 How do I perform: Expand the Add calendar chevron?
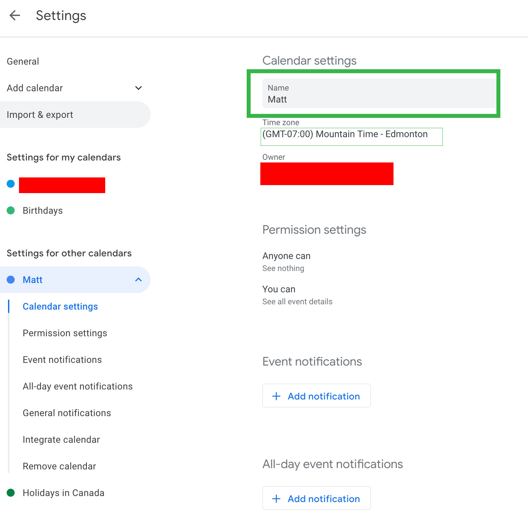(x=138, y=88)
